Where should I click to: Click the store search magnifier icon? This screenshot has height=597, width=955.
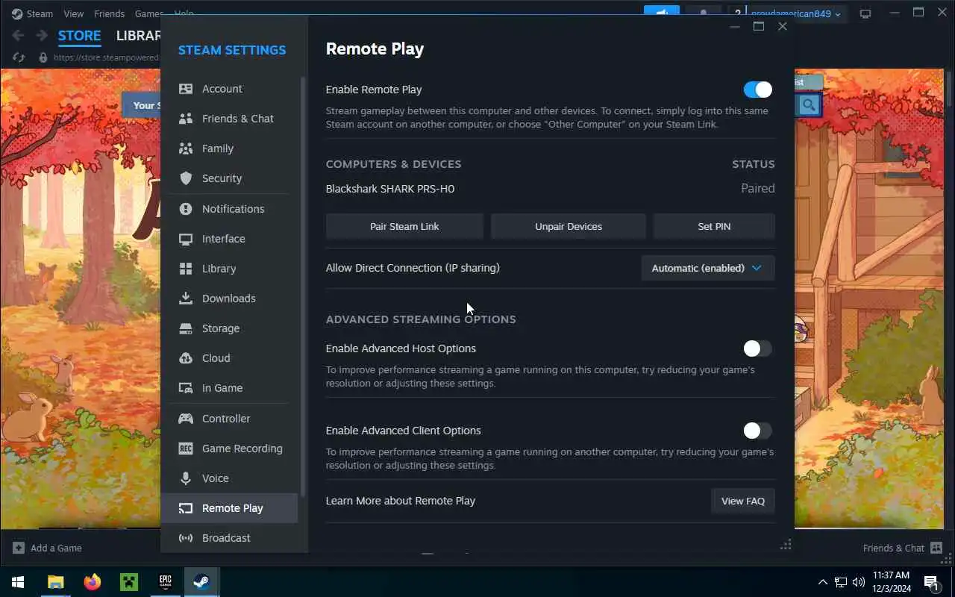[809, 105]
